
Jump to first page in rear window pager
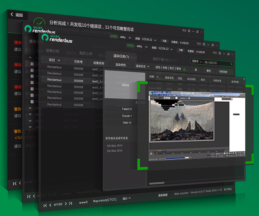[x=15, y=184]
